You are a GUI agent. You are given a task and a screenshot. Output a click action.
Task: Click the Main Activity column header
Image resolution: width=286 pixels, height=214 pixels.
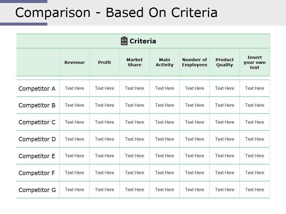[x=164, y=62]
